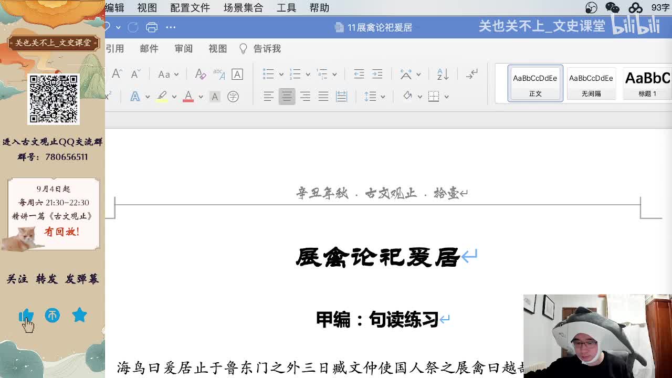Select the 正文 style
The image size is (672, 378).
[x=535, y=83]
